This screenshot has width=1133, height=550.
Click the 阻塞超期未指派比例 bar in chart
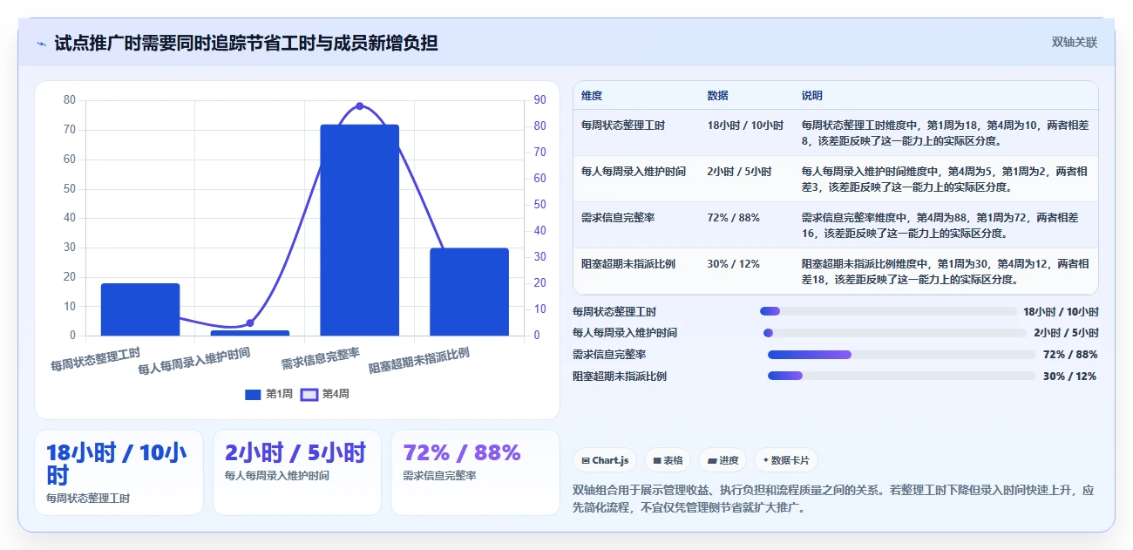[x=469, y=292]
